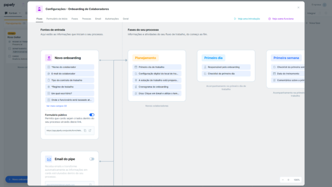Select Primeiro dia de trabalho field
Viewport: 332px width, 187px height.
157,67
